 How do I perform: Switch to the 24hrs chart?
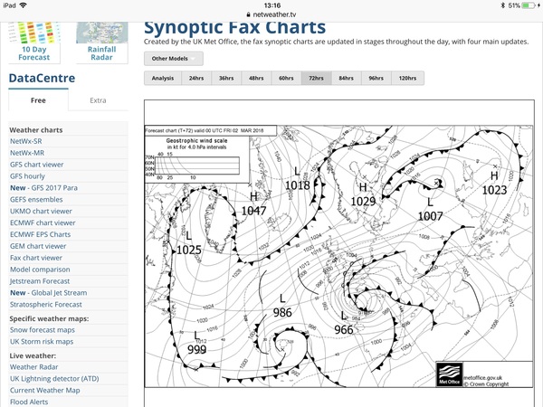coord(195,79)
